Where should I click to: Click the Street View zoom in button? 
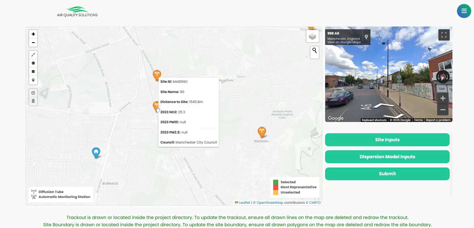tap(443, 98)
